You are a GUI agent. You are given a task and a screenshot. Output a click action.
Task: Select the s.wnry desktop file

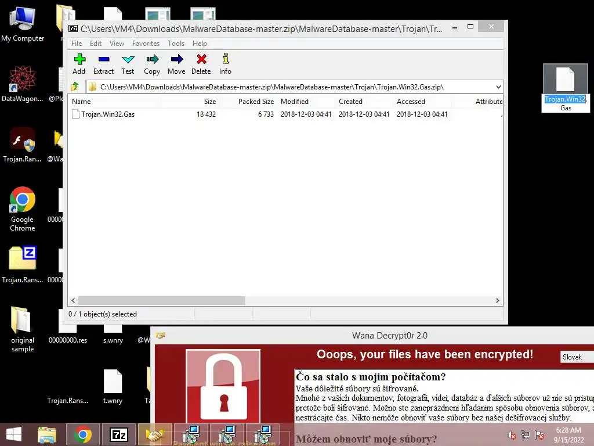coord(113,334)
